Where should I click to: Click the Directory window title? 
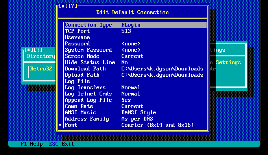(x=41, y=56)
